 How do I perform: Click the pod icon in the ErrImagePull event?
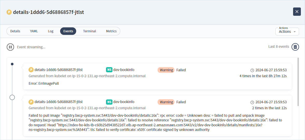[31, 69]
